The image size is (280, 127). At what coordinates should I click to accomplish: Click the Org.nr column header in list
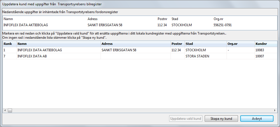tap(241, 44)
